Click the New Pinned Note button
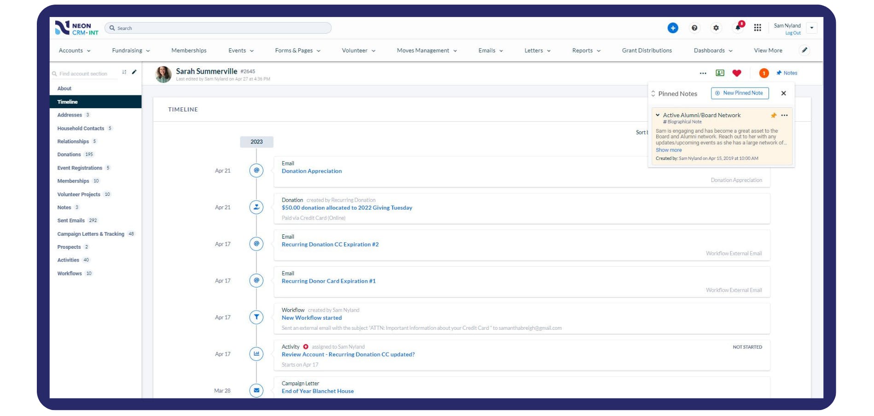 [740, 93]
